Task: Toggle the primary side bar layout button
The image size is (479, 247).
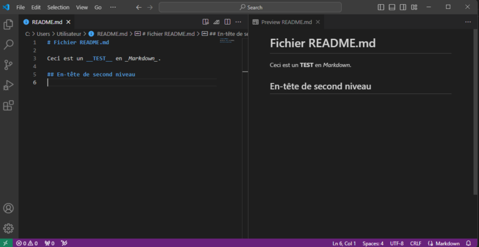Action: [x=381, y=7]
